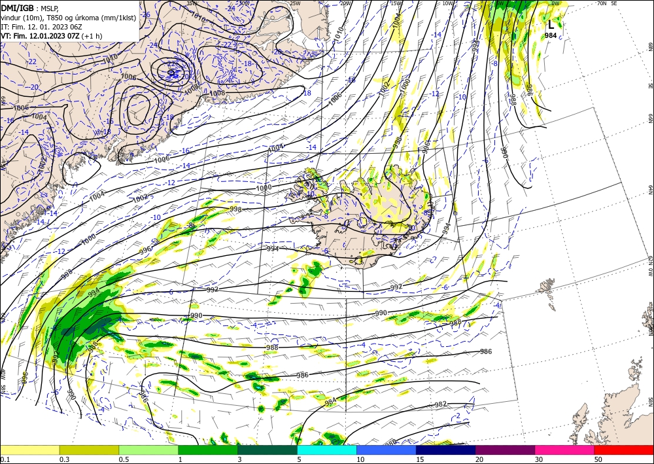Click the '3' legend scale value
Image resolution: width=654 pixels, height=464 pixels.
point(239,459)
